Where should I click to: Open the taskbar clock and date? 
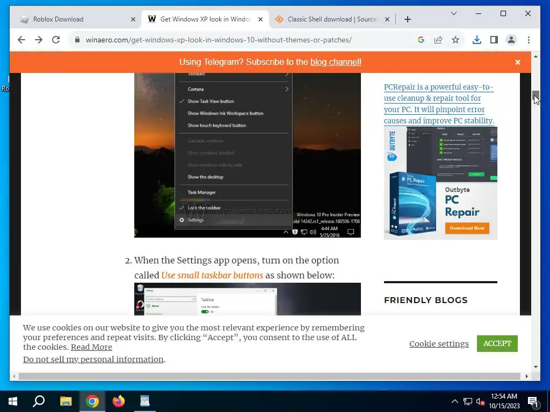coord(504,401)
